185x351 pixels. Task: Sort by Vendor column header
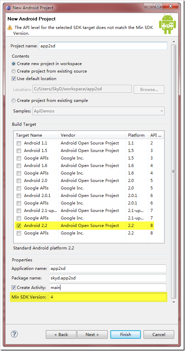point(92,135)
